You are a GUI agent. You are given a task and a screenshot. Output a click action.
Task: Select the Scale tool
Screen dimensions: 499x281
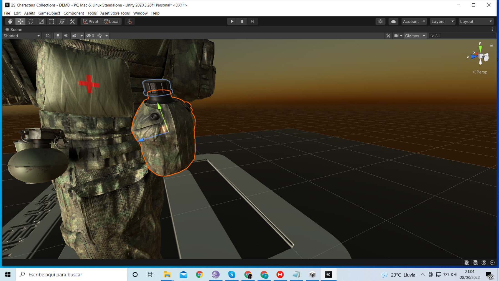point(41,21)
